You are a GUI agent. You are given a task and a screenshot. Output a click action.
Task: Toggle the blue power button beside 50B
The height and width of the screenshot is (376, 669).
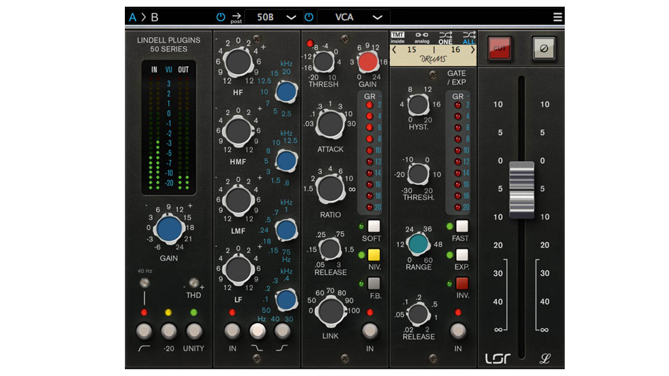pos(221,17)
